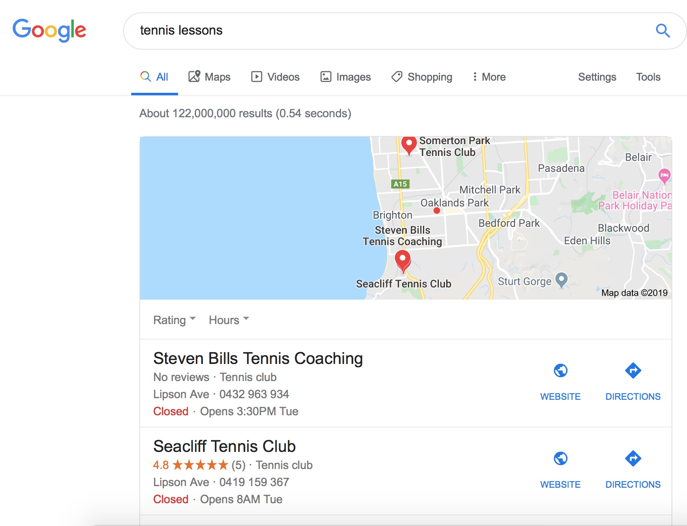Open the Seacliff Tennis Club listing title

pyautogui.click(x=224, y=446)
